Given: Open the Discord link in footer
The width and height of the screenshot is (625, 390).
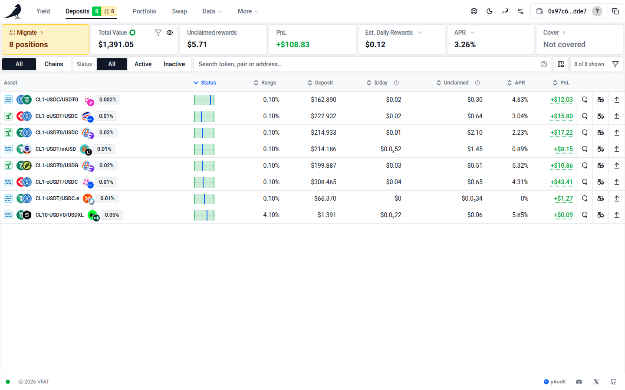Looking at the screenshot, I should pyautogui.click(x=579, y=382).
